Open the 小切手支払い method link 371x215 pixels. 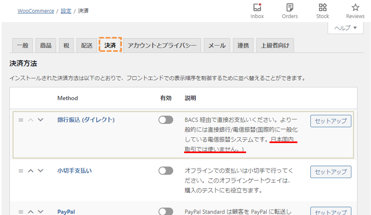coord(74,171)
